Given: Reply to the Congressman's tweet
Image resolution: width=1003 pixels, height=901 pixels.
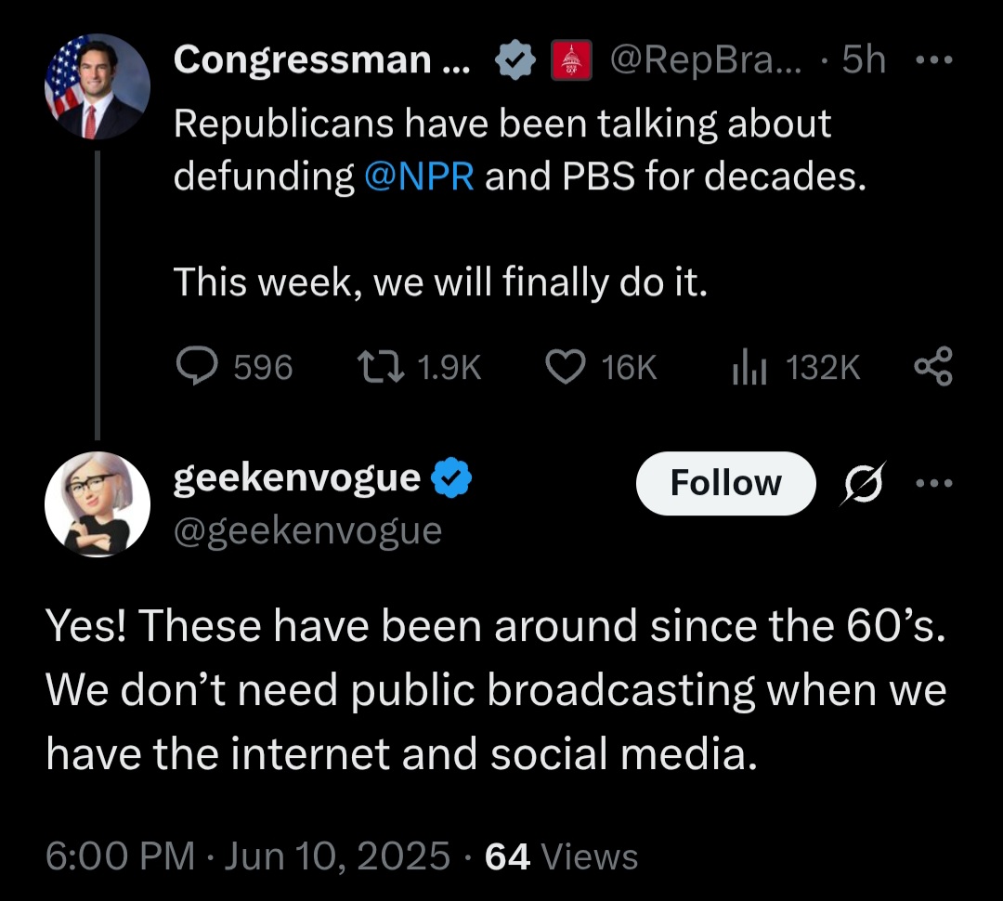Looking at the screenshot, I should [x=197, y=368].
